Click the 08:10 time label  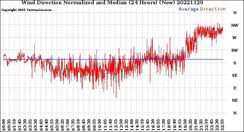click(78, 125)
